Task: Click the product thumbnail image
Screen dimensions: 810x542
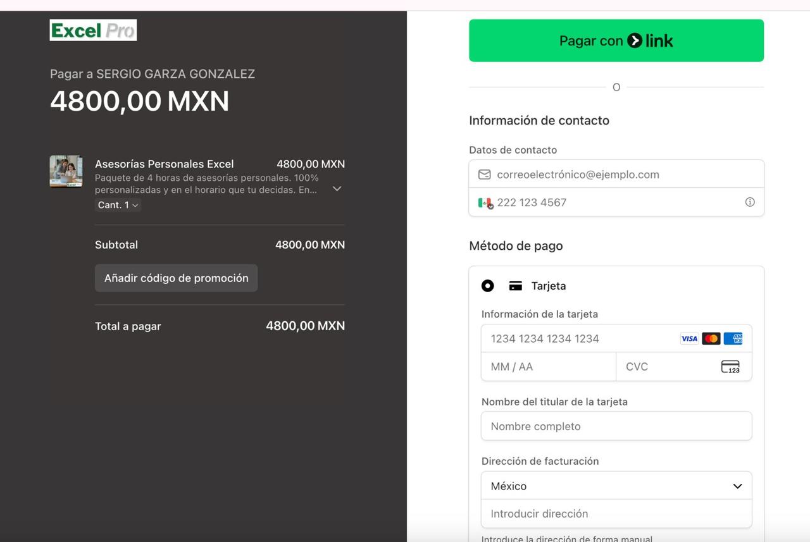Action: (66, 171)
